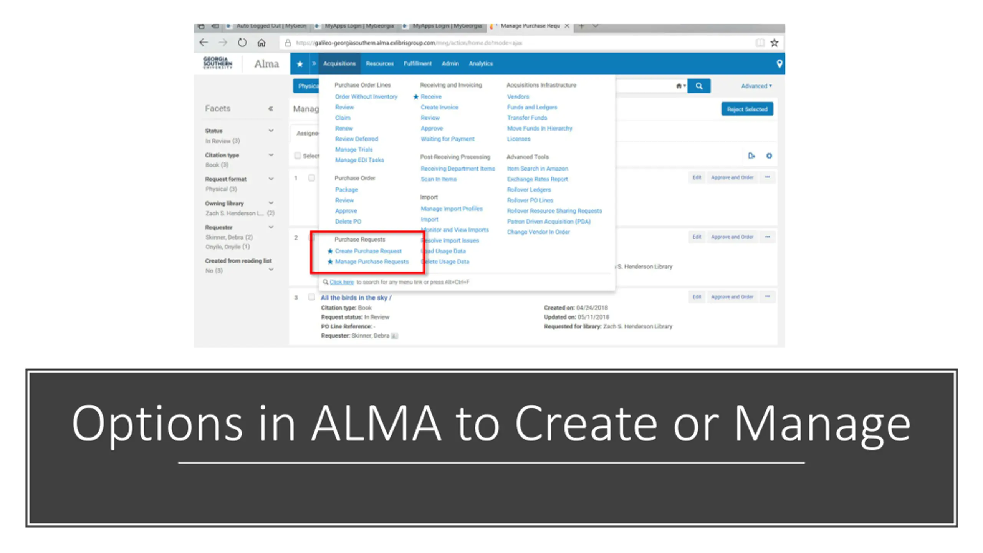
Task: Go back using browser back arrow
Action: (x=204, y=43)
